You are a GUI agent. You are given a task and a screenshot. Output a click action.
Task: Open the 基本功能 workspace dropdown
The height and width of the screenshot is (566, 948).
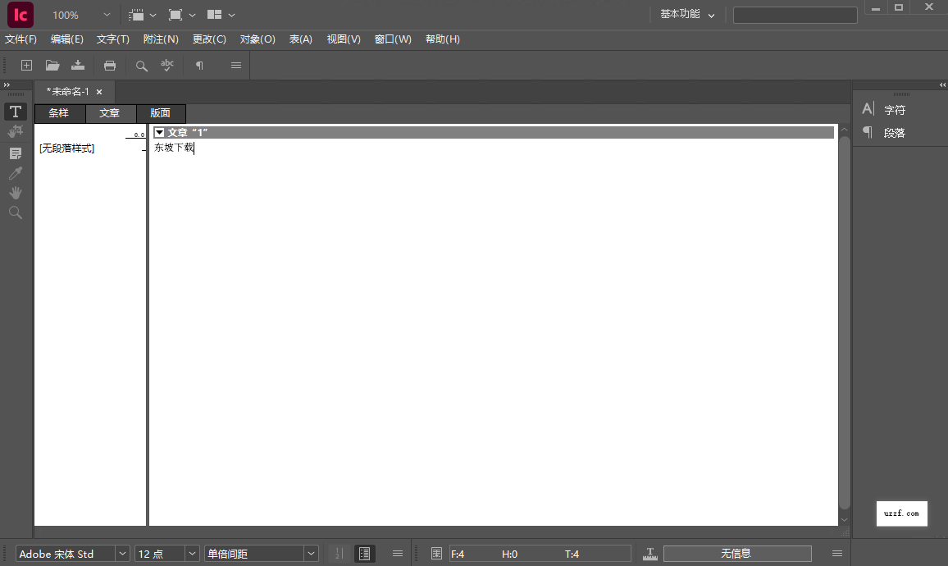(686, 14)
